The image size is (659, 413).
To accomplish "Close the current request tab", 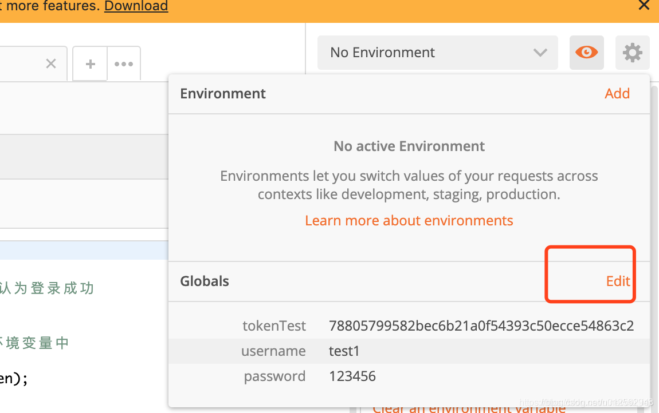I will point(51,64).
